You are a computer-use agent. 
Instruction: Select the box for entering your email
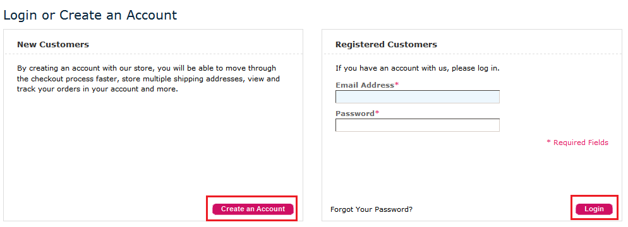[x=418, y=96]
